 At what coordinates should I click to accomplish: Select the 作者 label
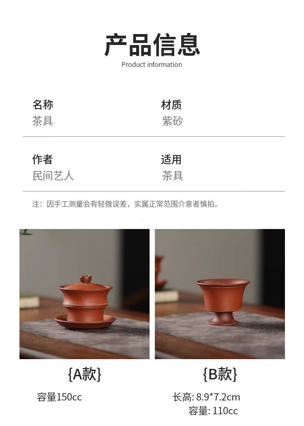click(x=43, y=159)
